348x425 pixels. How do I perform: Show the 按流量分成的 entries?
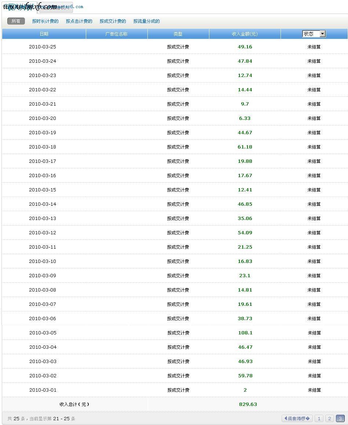(x=146, y=21)
